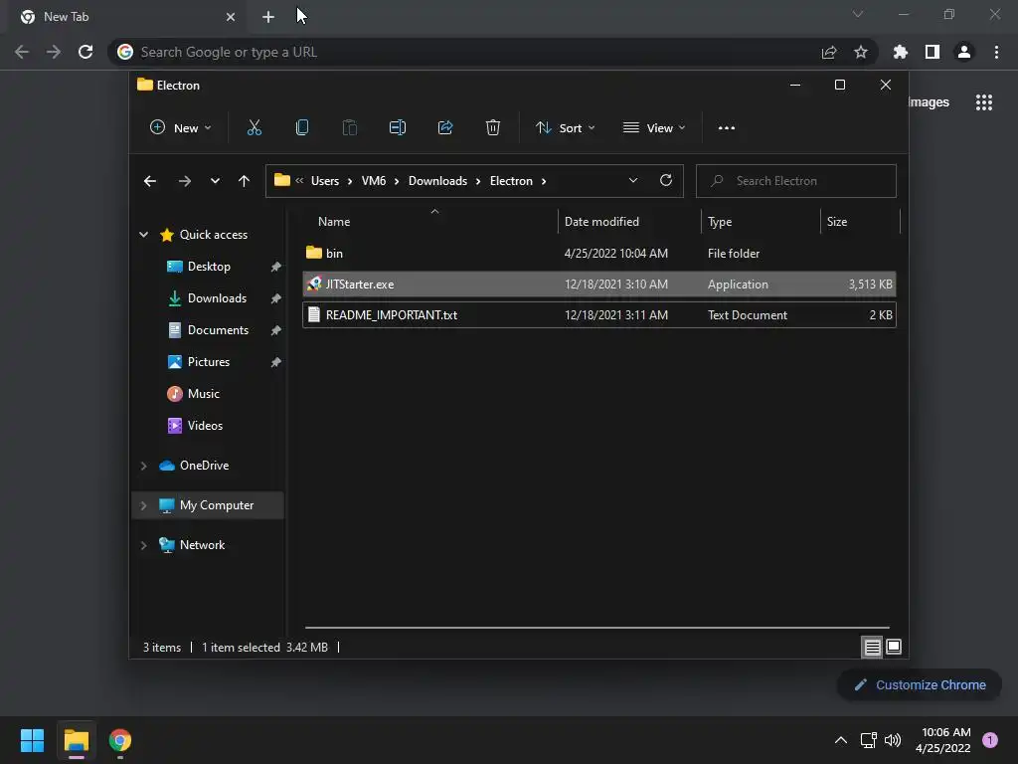This screenshot has width=1018, height=764.
Task: Expand the My Computer tree node
Action: (x=143, y=505)
